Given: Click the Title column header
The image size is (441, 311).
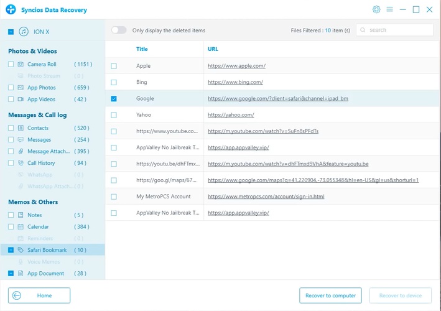Looking at the screenshot, I should click(142, 49).
